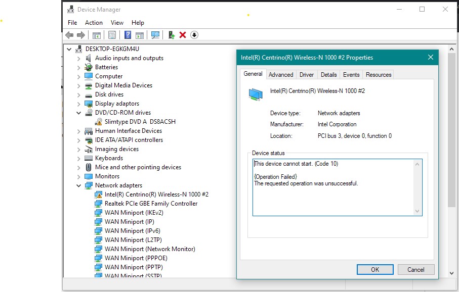Expand the Disk drives node arrow
Viewport: 459px width, 292px height.
(x=78, y=94)
